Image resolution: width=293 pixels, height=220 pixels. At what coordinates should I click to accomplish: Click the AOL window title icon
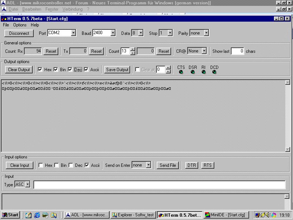coord(3,3)
